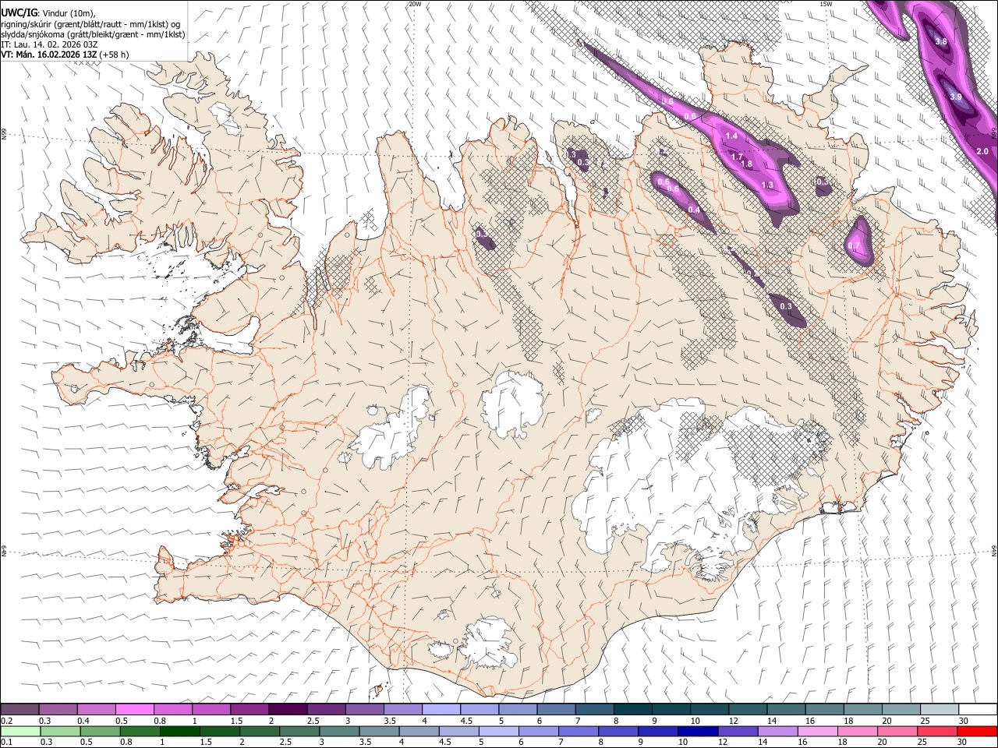Click the '4.5' label in upper legend row

[x=466, y=721]
